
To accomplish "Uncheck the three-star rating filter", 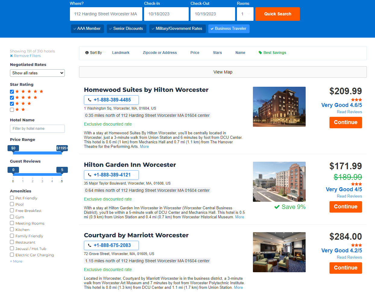I will point(12,104).
